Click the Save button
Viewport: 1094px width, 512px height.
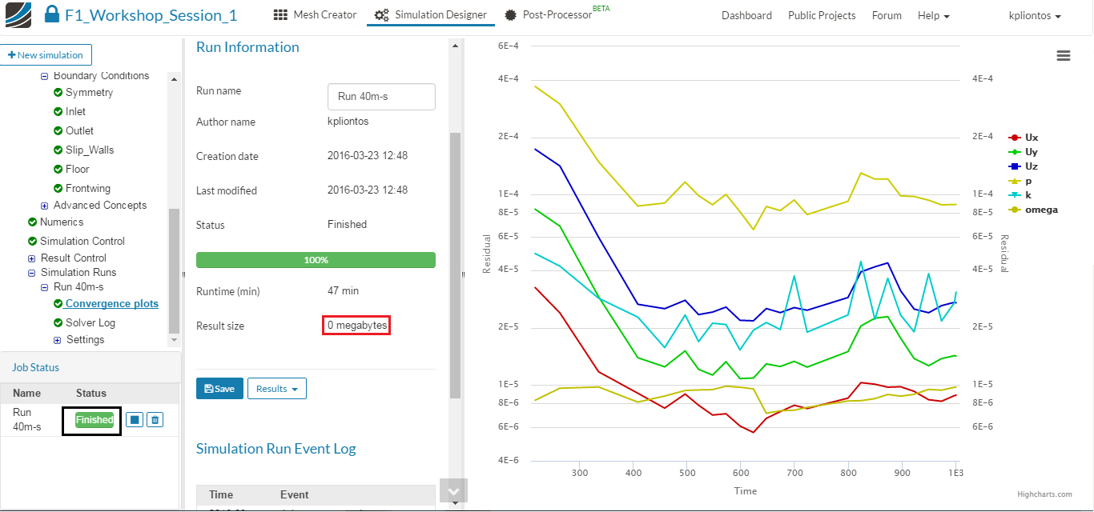click(x=219, y=389)
